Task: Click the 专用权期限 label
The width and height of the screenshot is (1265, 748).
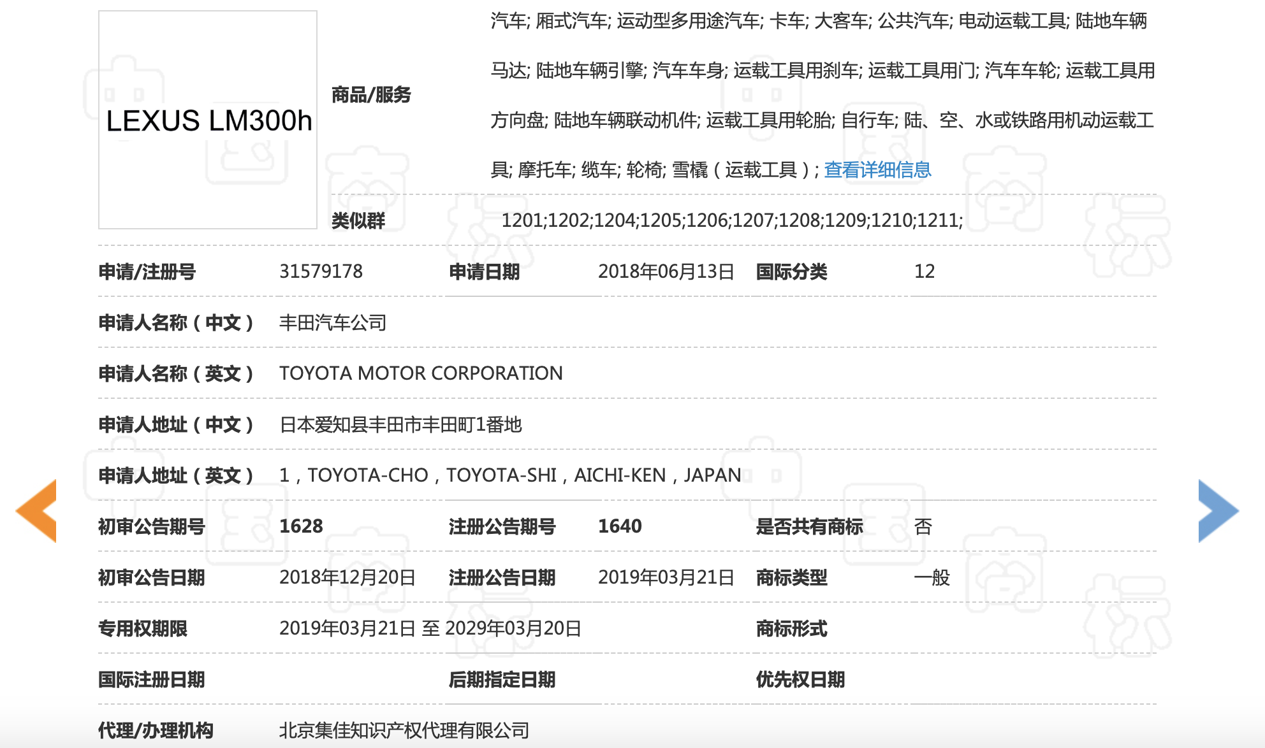Action: [x=143, y=628]
